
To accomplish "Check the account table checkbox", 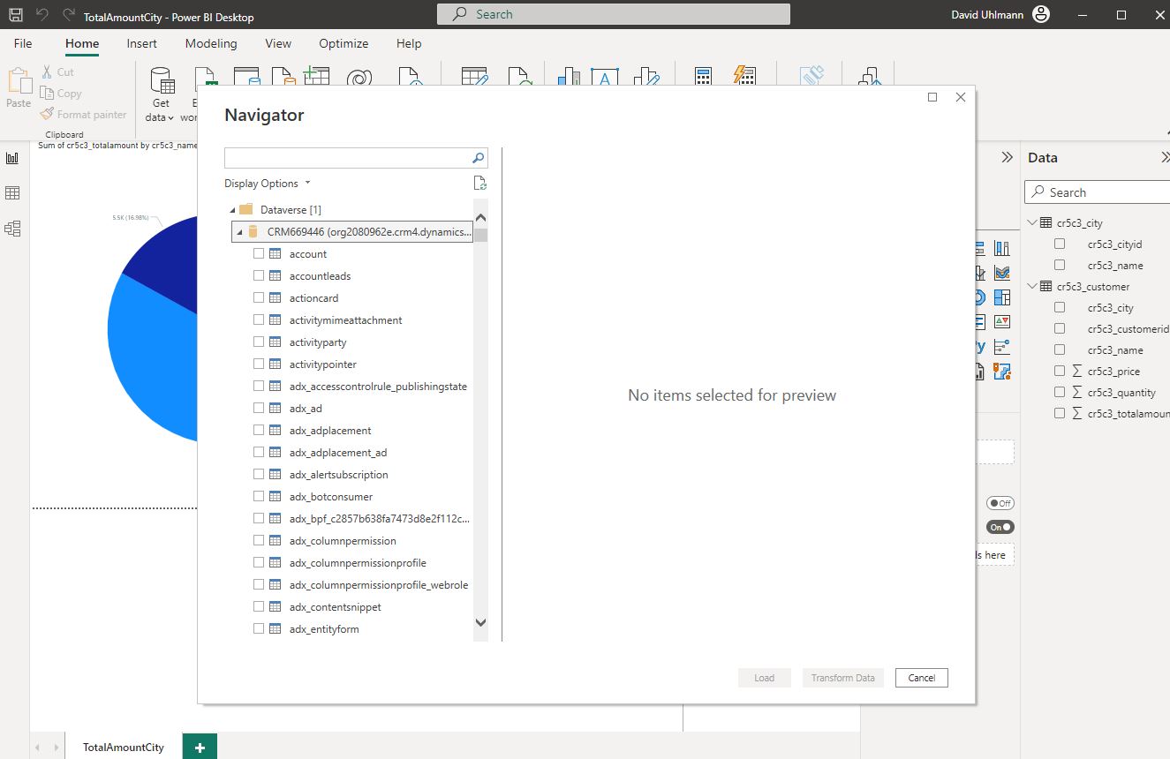I will coord(259,253).
